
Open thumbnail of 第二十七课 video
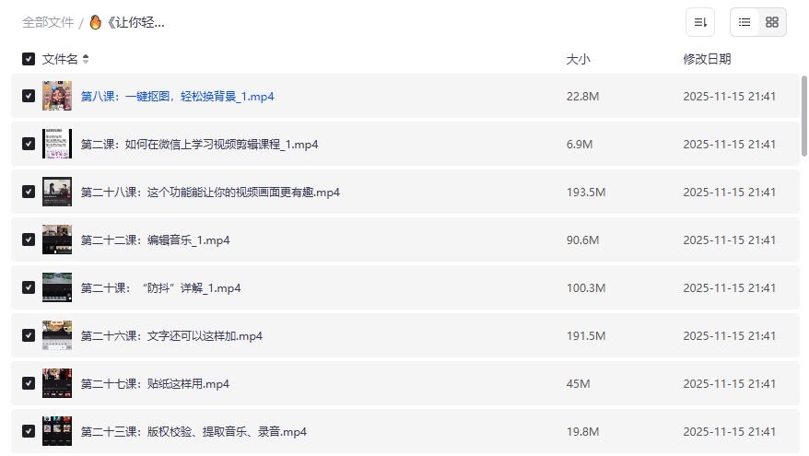click(57, 383)
